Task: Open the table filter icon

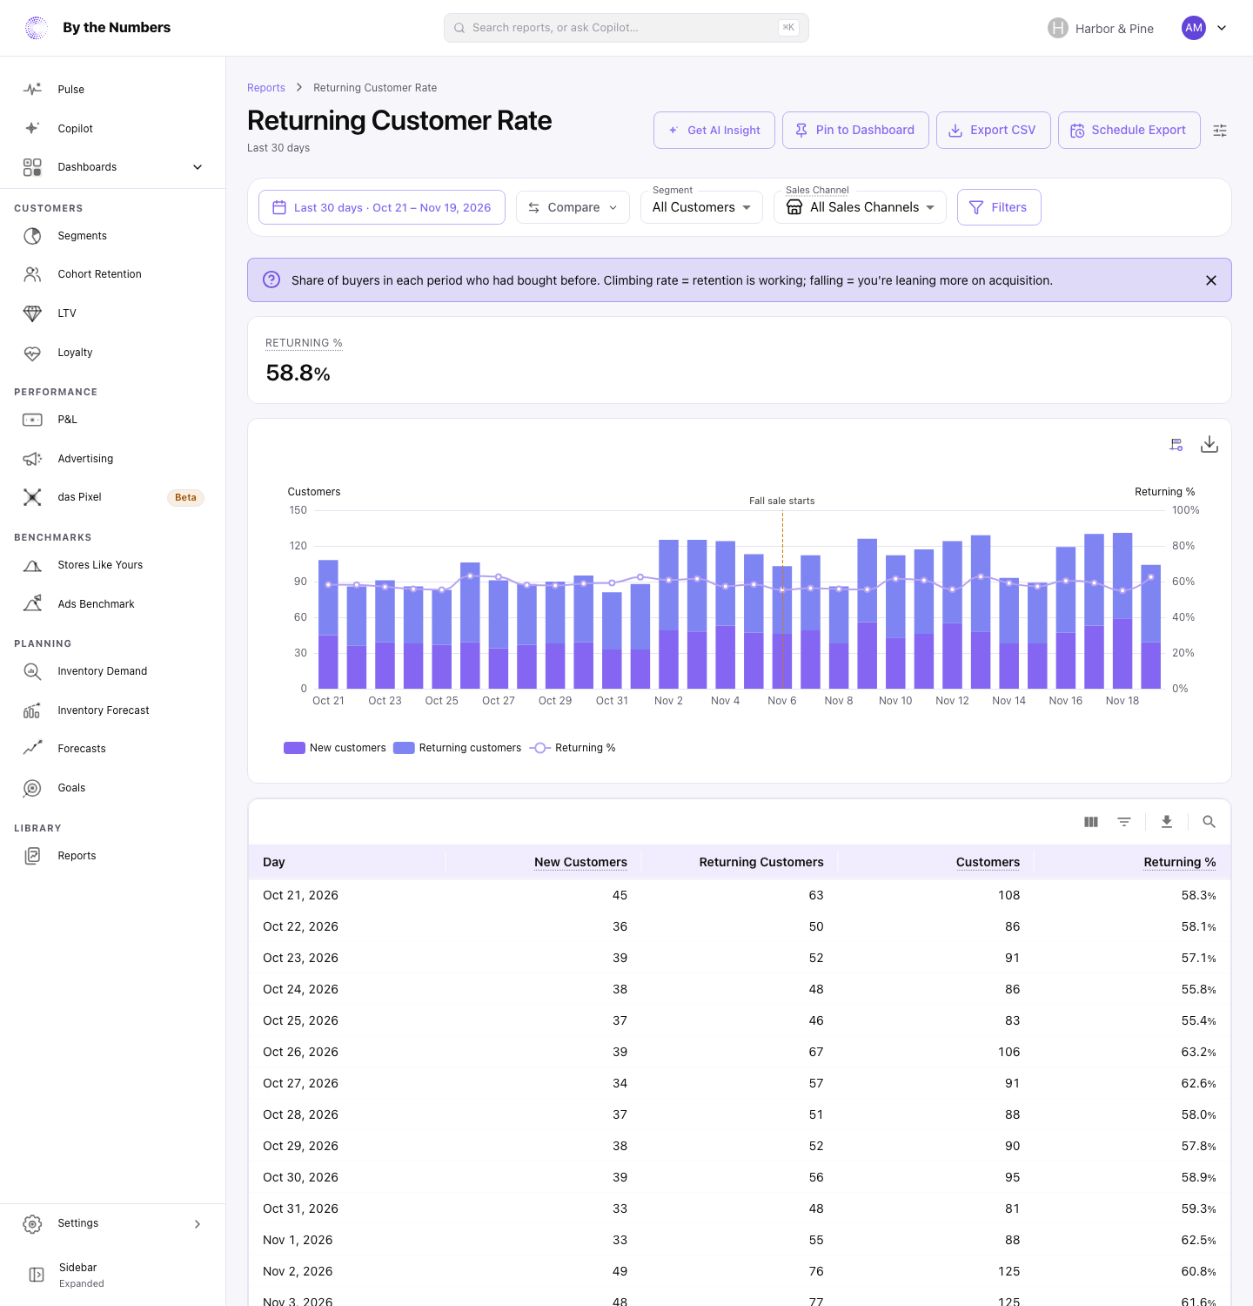Action: (1124, 822)
